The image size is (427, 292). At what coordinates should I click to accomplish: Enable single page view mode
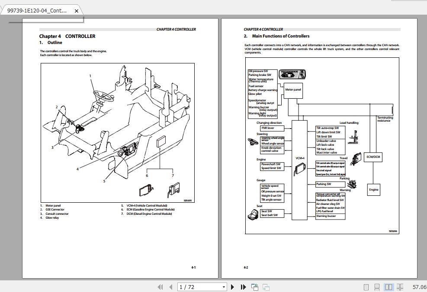pyautogui.click(x=366, y=286)
